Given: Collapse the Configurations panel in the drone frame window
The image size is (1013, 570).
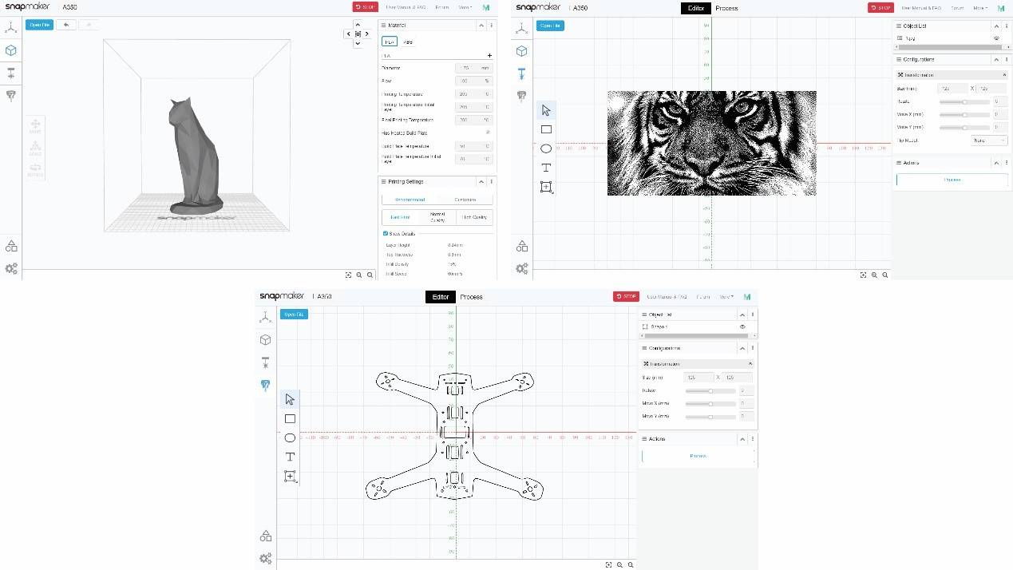Looking at the screenshot, I should pyautogui.click(x=742, y=348).
